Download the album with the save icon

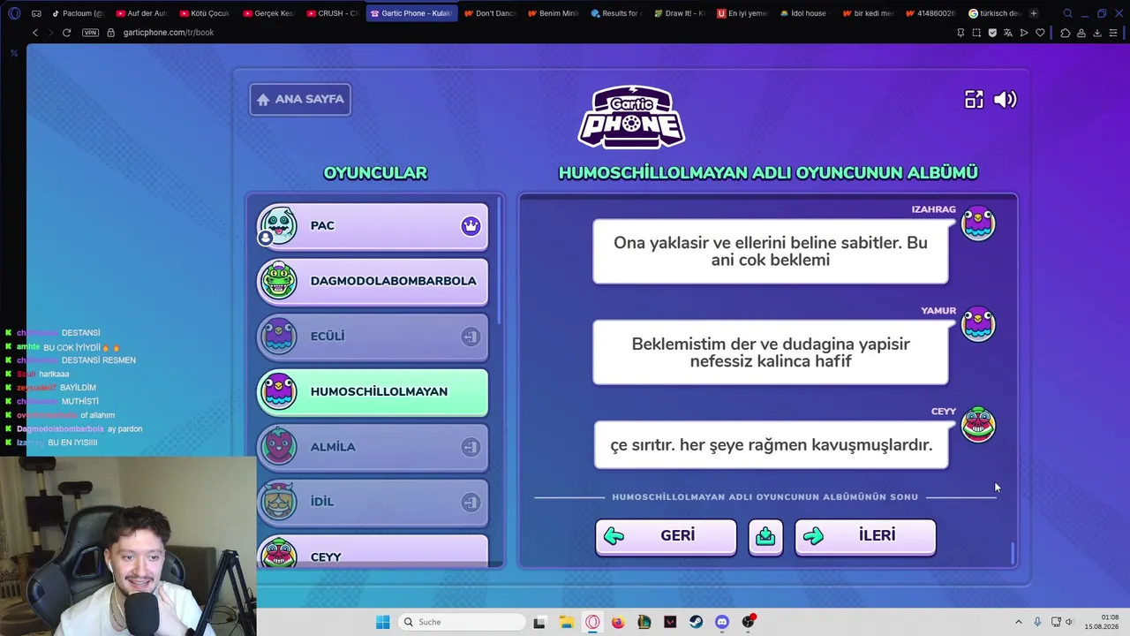coord(765,536)
